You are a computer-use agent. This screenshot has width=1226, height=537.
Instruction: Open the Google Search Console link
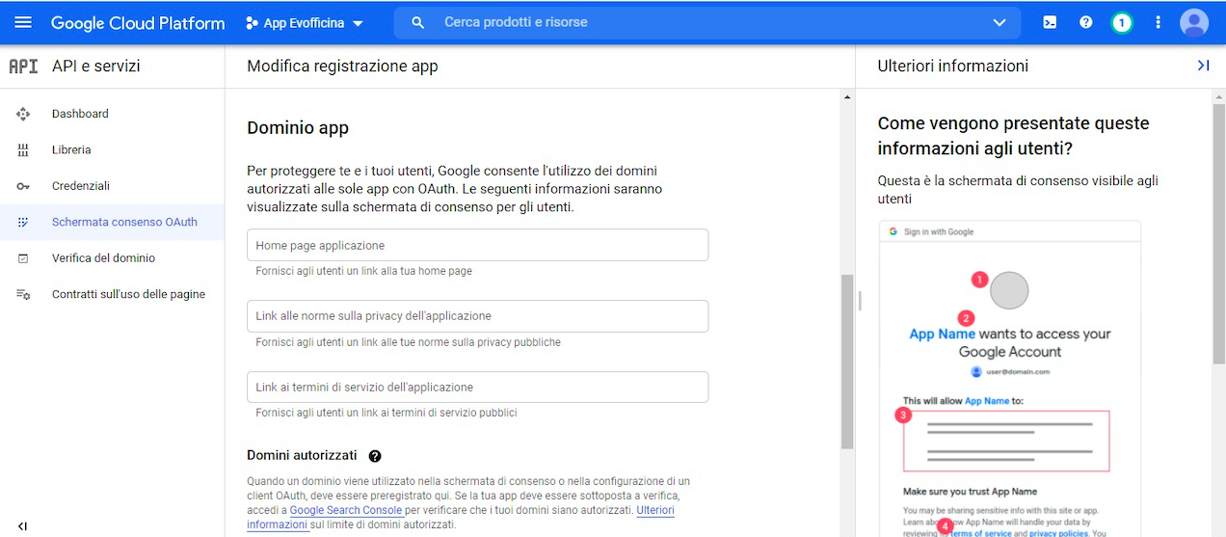[346, 510]
